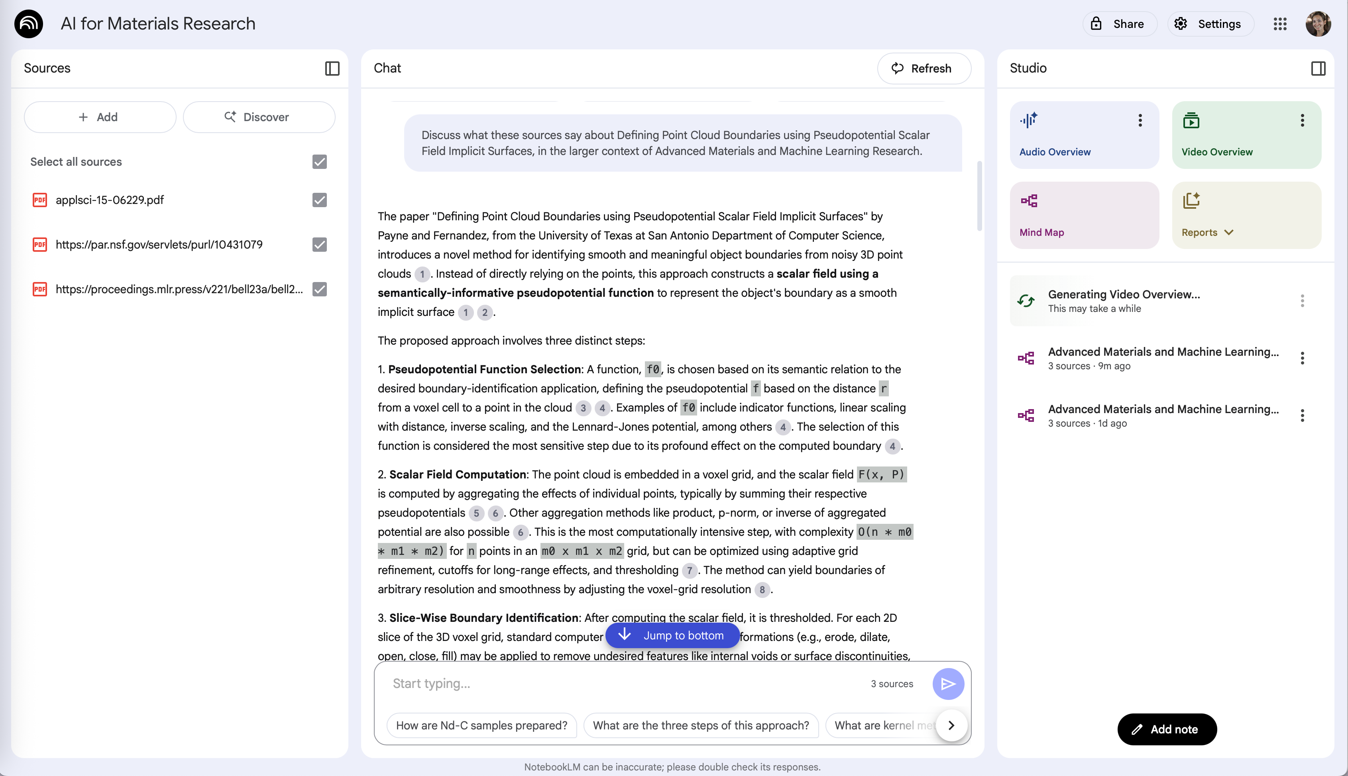Open the Settings menu

tap(1210, 24)
